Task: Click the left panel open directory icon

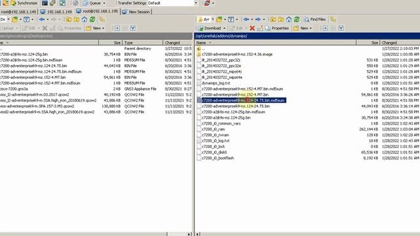Action: pyautogui.click(x=14, y=19)
